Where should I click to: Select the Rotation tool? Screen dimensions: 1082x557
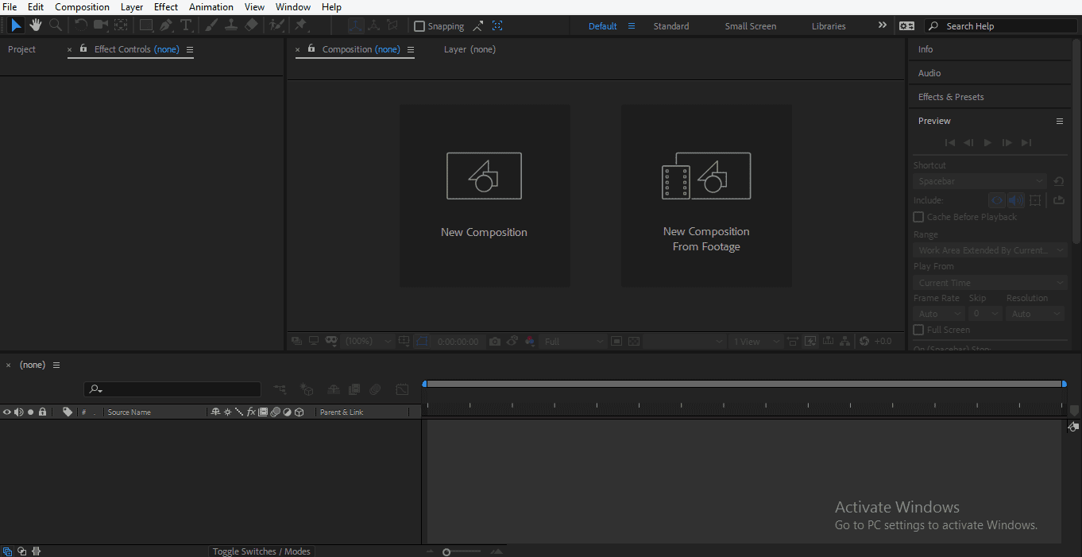[x=82, y=25]
